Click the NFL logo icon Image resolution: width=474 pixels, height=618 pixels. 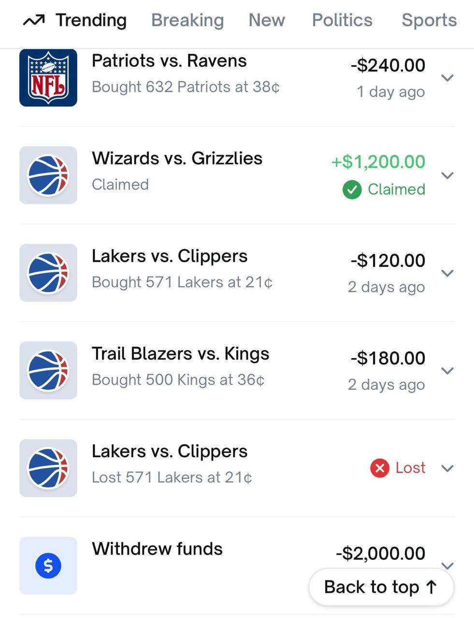[x=48, y=78]
